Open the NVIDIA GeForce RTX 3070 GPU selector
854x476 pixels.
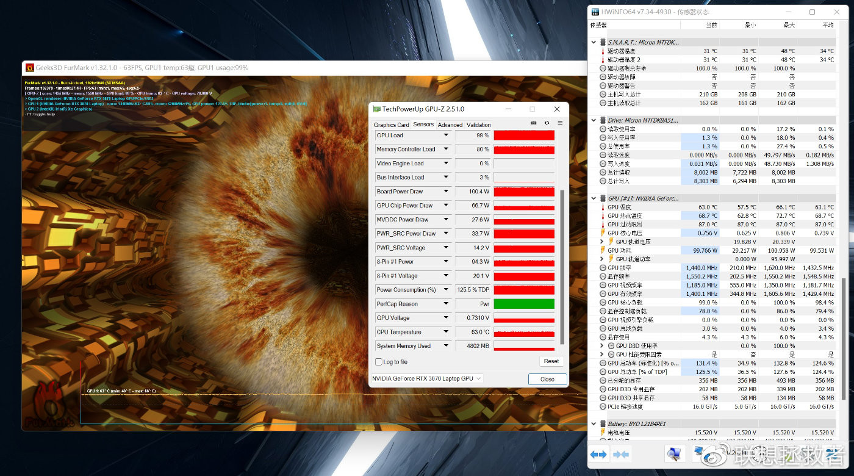pos(426,378)
